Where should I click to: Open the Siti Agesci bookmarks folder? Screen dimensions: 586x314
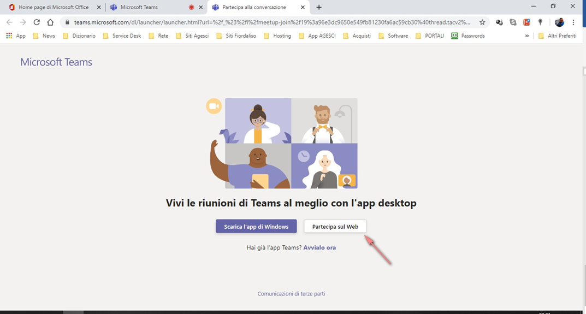pos(192,36)
